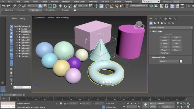Show the Cameras creation category
This screenshot has width=194, height=109.
(162, 23)
